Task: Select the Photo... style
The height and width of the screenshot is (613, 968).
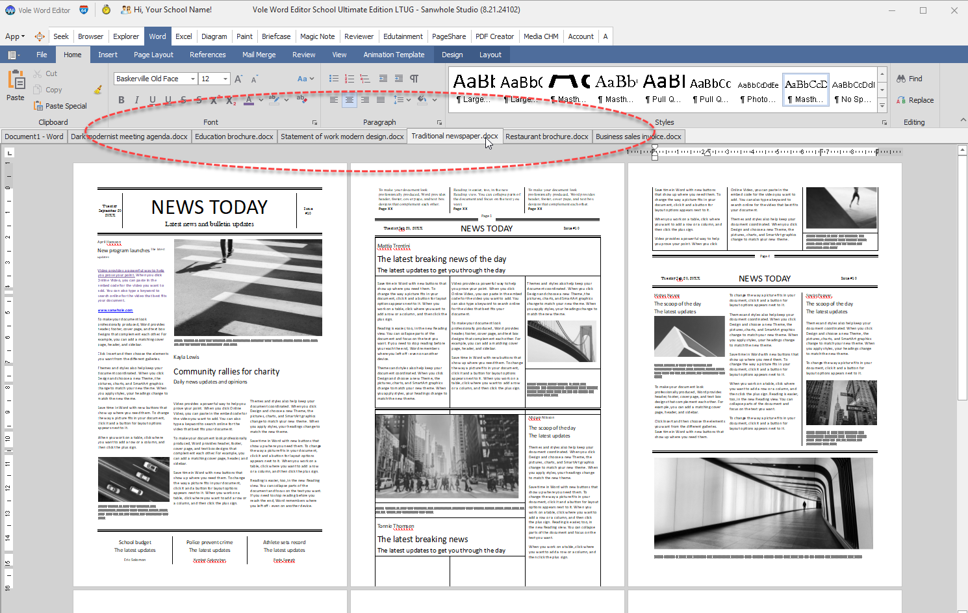Action: [758, 90]
